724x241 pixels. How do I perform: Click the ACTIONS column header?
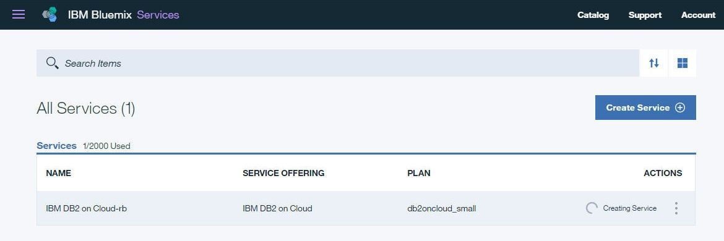[x=663, y=173]
